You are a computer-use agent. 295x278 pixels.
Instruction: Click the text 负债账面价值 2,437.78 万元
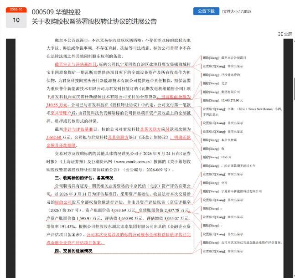point(164,210)
